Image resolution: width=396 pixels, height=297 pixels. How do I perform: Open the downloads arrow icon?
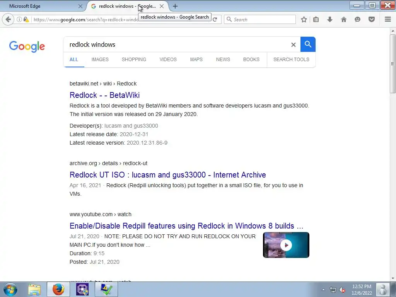(x=330, y=19)
